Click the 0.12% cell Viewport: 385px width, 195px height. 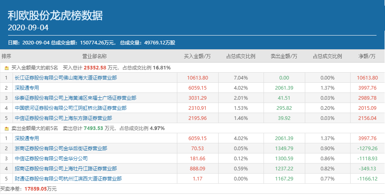point(241,159)
